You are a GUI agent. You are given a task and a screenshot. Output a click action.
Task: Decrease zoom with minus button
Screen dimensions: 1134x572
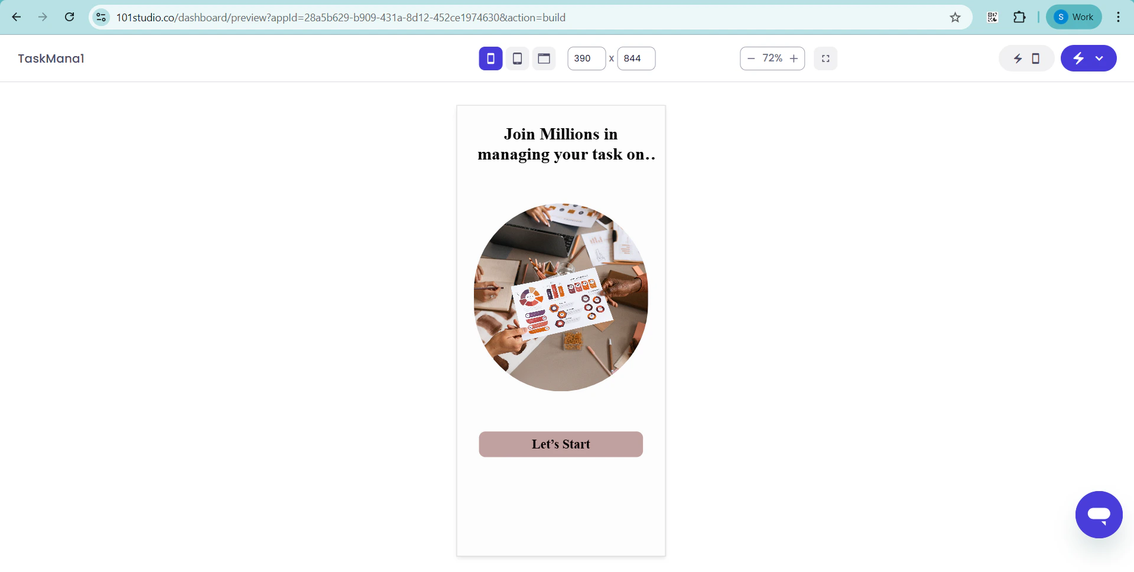751,58
